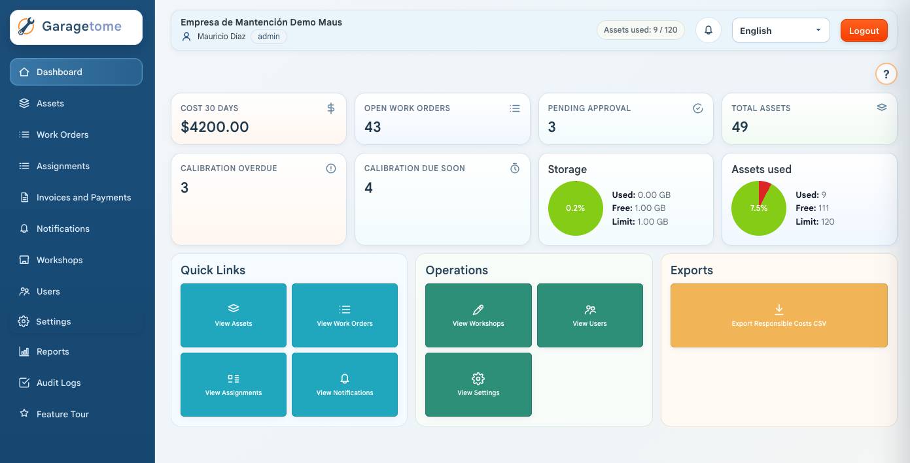Click the Mauricio Díaz user name
Viewport: 910px width, 463px height.
pos(222,37)
